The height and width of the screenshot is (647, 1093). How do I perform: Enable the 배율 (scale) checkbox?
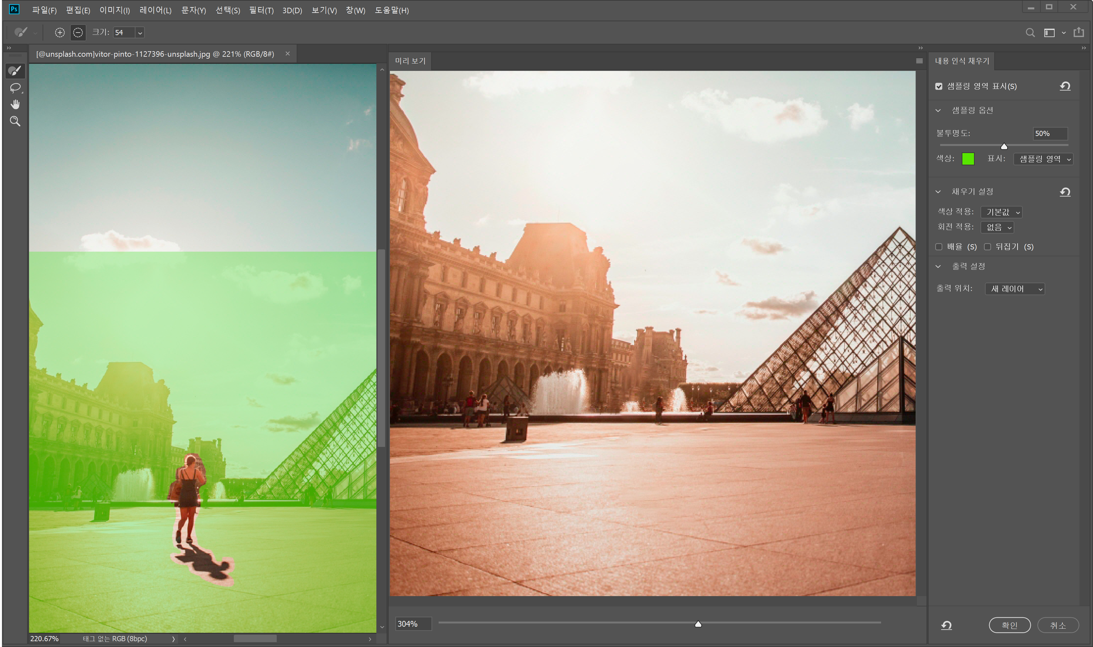[x=939, y=247]
